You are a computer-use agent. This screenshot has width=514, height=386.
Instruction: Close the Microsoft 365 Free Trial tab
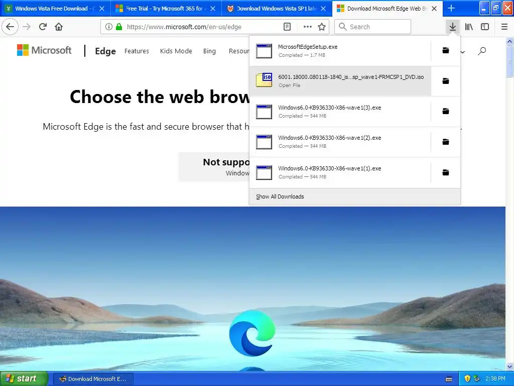click(213, 9)
